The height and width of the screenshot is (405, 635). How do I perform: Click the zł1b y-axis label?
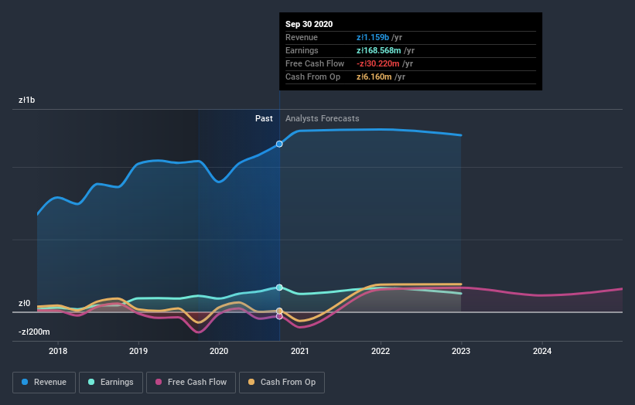tap(27, 100)
